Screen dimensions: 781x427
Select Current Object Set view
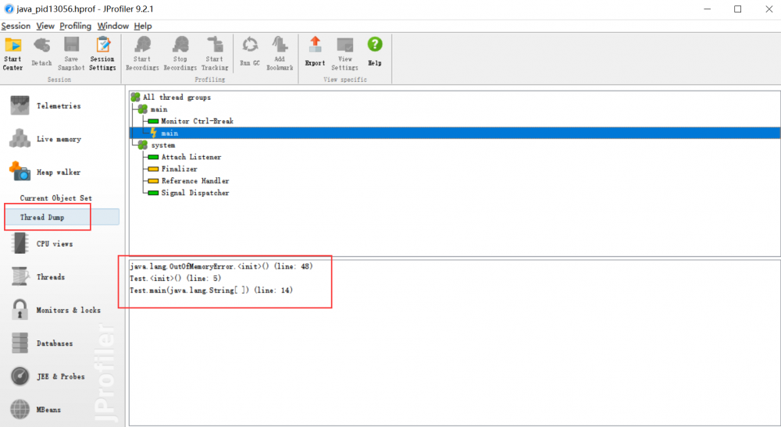pyautogui.click(x=55, y=198)
